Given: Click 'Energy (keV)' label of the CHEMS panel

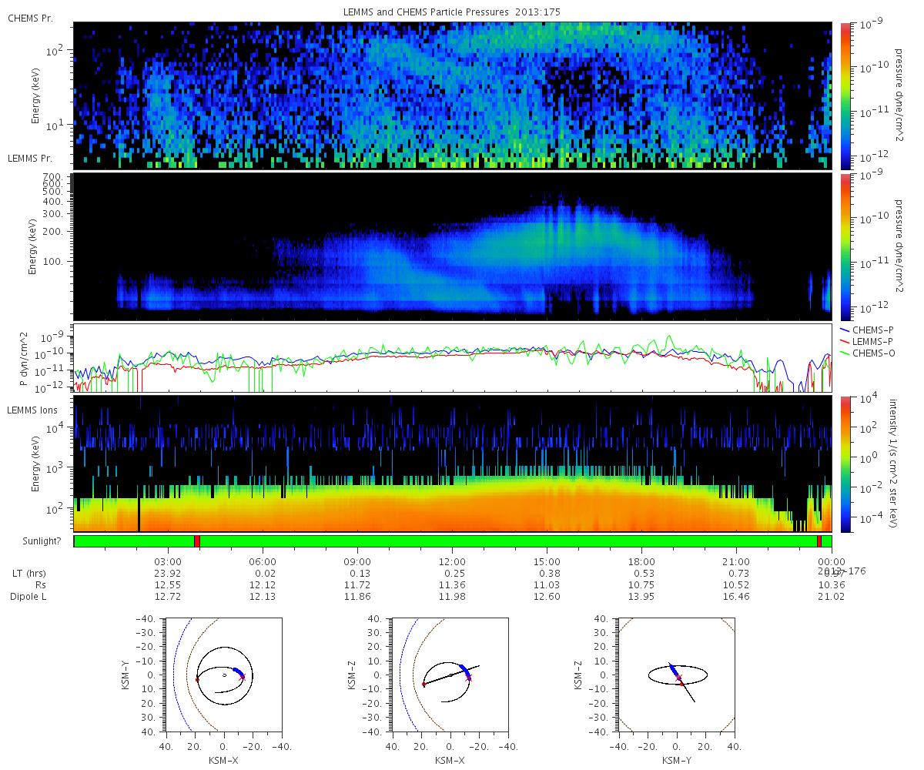Looking at the screenshot, I should pyautogui.click(x=36, y=95).
